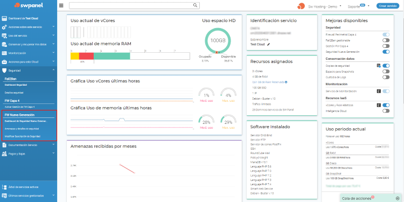This screenshot has height=202, width=404.
Task: Toggle Copias de seguridad switch
Action: (386, 66)
